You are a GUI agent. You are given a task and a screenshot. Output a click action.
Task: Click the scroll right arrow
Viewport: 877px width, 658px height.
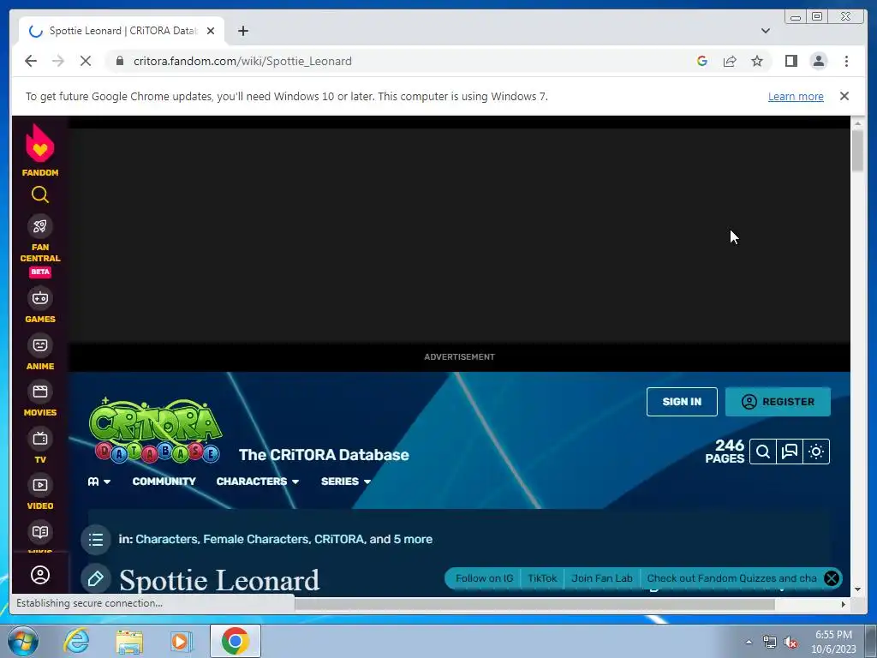(x=844, y=604)
